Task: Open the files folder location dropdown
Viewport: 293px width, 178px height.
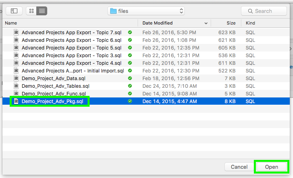Action: click(146, 11)
